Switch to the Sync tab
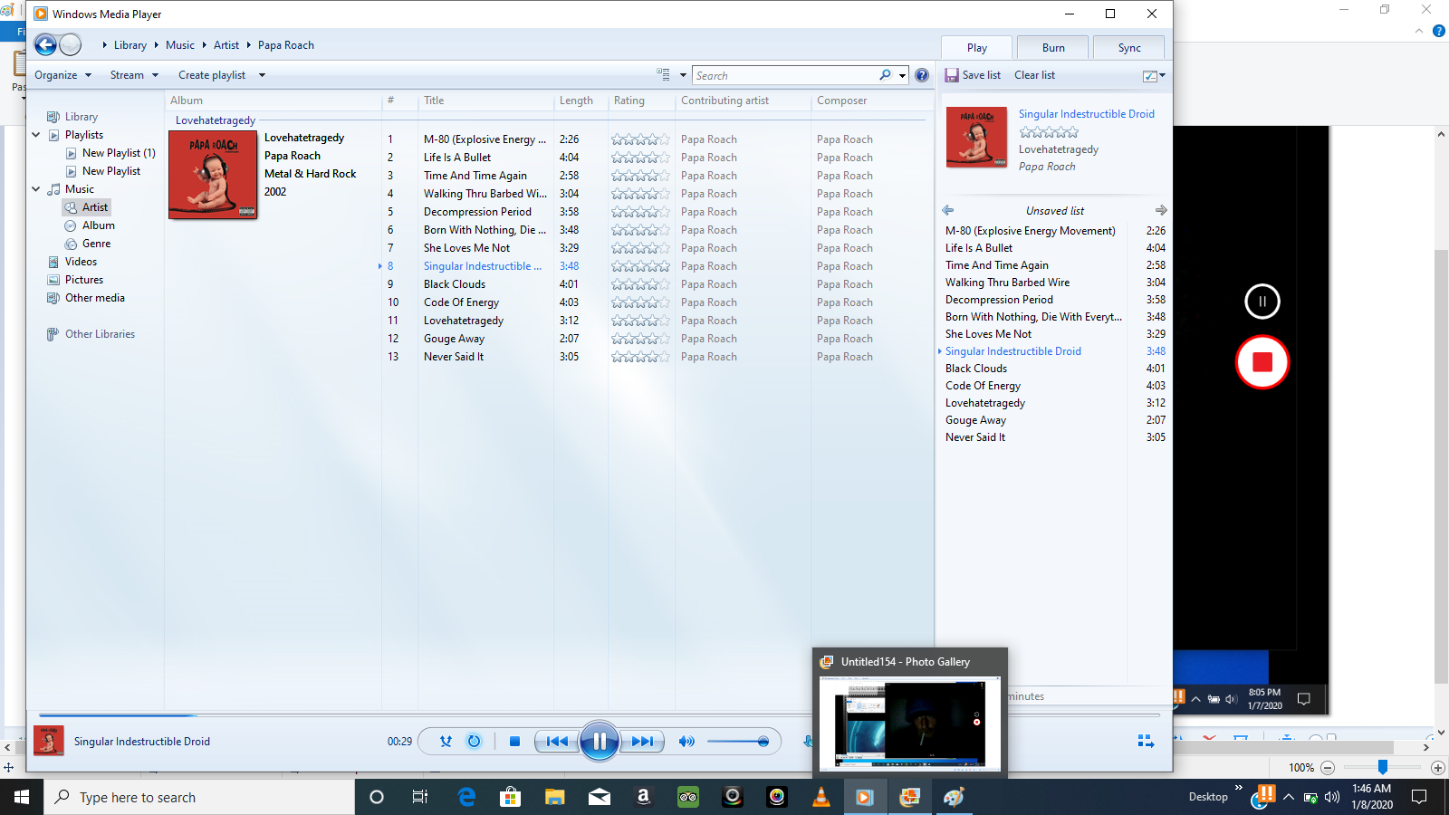1449x815 pixels. 1129,48
